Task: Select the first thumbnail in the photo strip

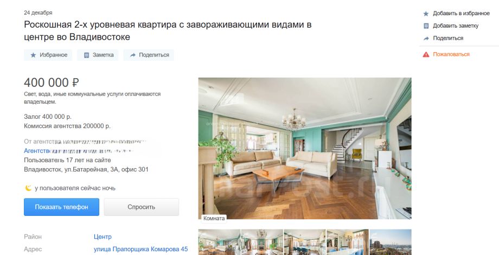Action: coord(219,242)
